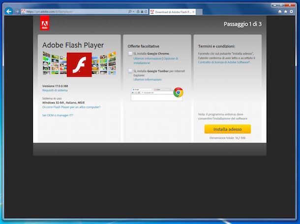Click the Windows 32-bit, Italiano, MSIE text

click(63, 102)
